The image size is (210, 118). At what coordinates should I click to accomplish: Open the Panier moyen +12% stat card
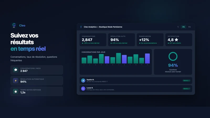click(x=150, y=40)
